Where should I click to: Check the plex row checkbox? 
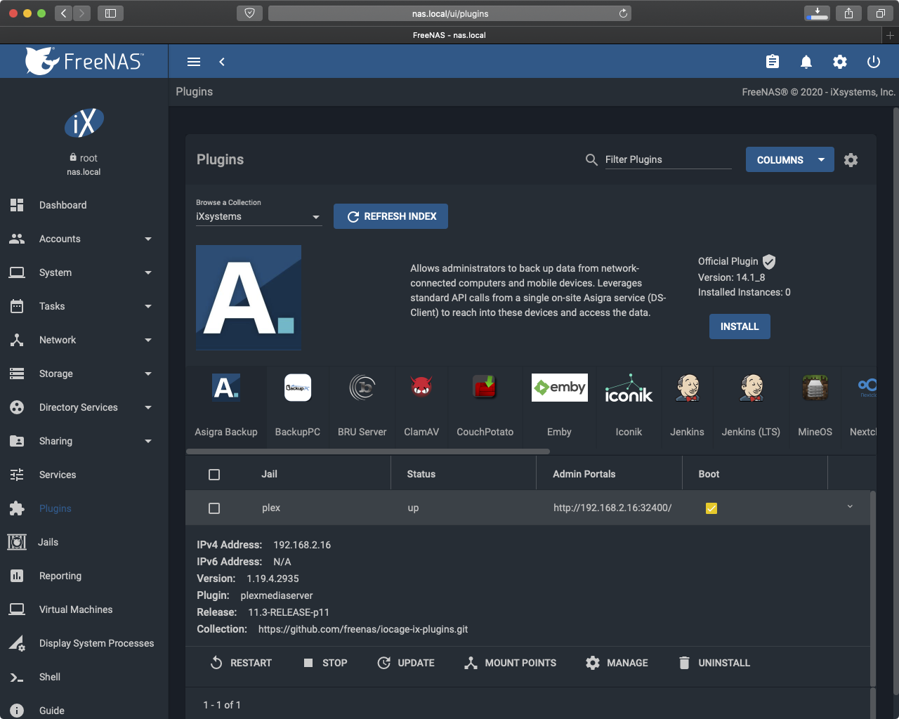pos(214,508)
